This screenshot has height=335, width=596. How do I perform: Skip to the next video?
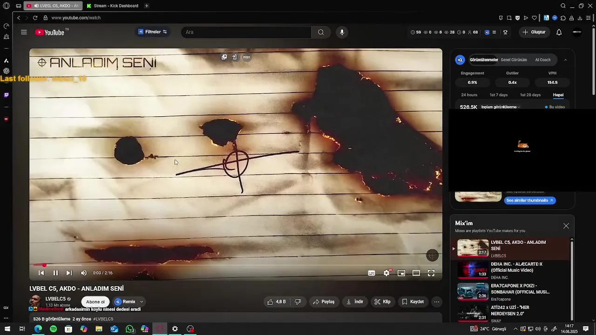coord(69,273)
